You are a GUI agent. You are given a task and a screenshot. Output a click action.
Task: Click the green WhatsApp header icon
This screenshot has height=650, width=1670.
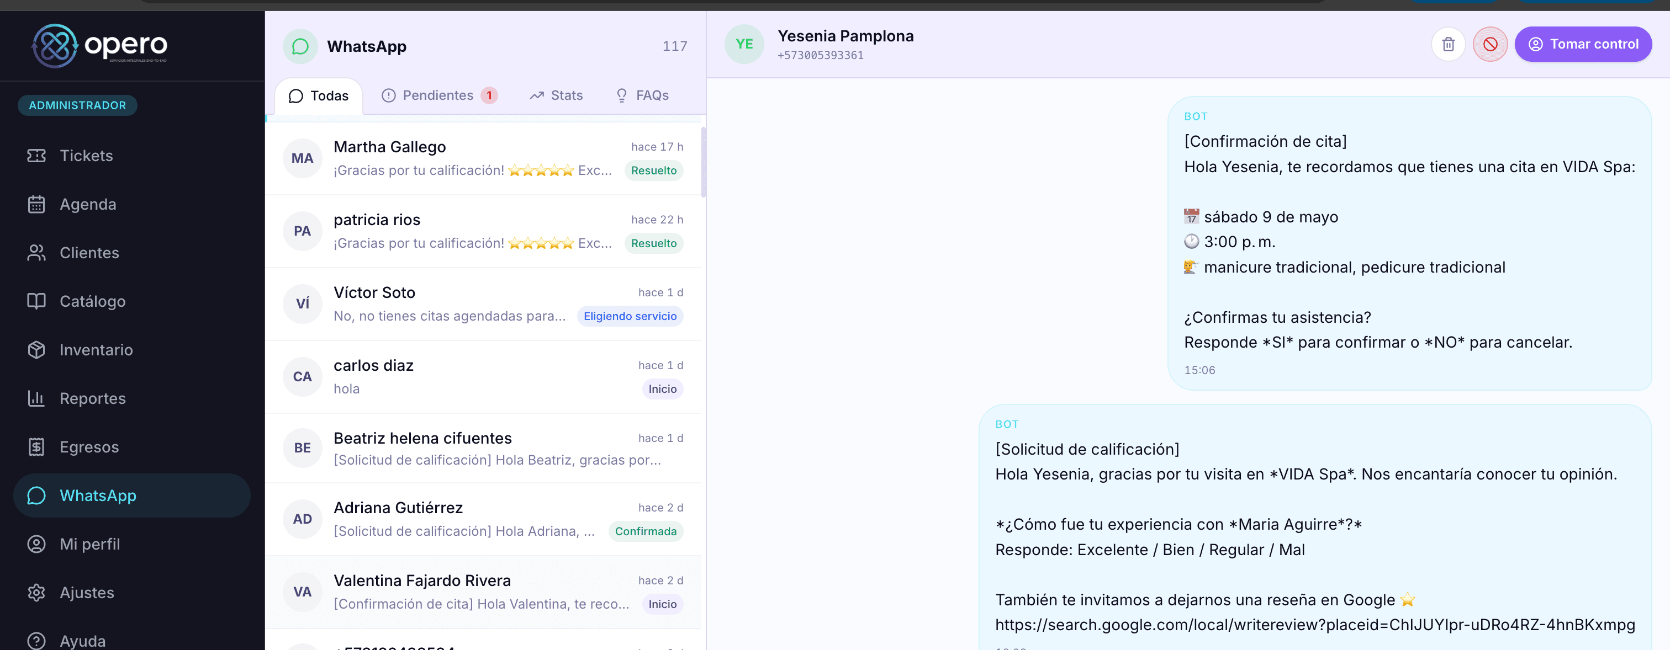coord(300,46)
